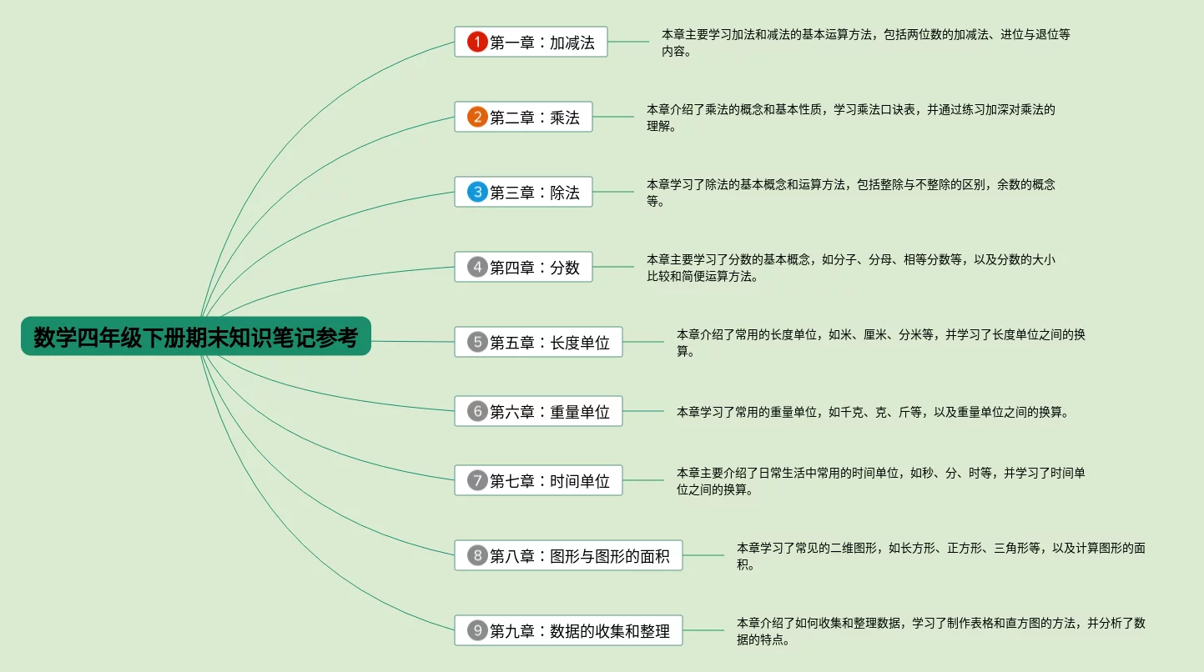Screen dimensions: 1204x672
Task: Click the red number 1 badge icon
Action: 476,42
